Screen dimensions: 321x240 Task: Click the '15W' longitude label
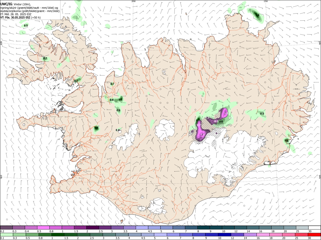tap(266, 1)
